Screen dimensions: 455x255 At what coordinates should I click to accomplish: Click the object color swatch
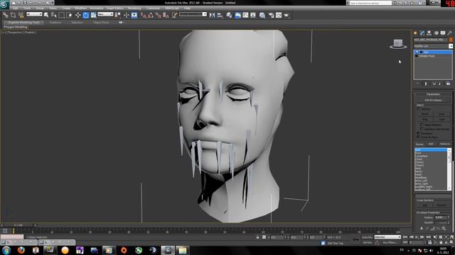coord(450,40)
